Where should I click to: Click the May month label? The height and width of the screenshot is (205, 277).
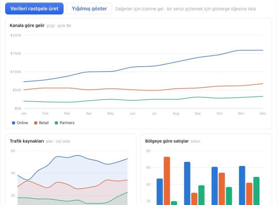[x=110, y=114]
